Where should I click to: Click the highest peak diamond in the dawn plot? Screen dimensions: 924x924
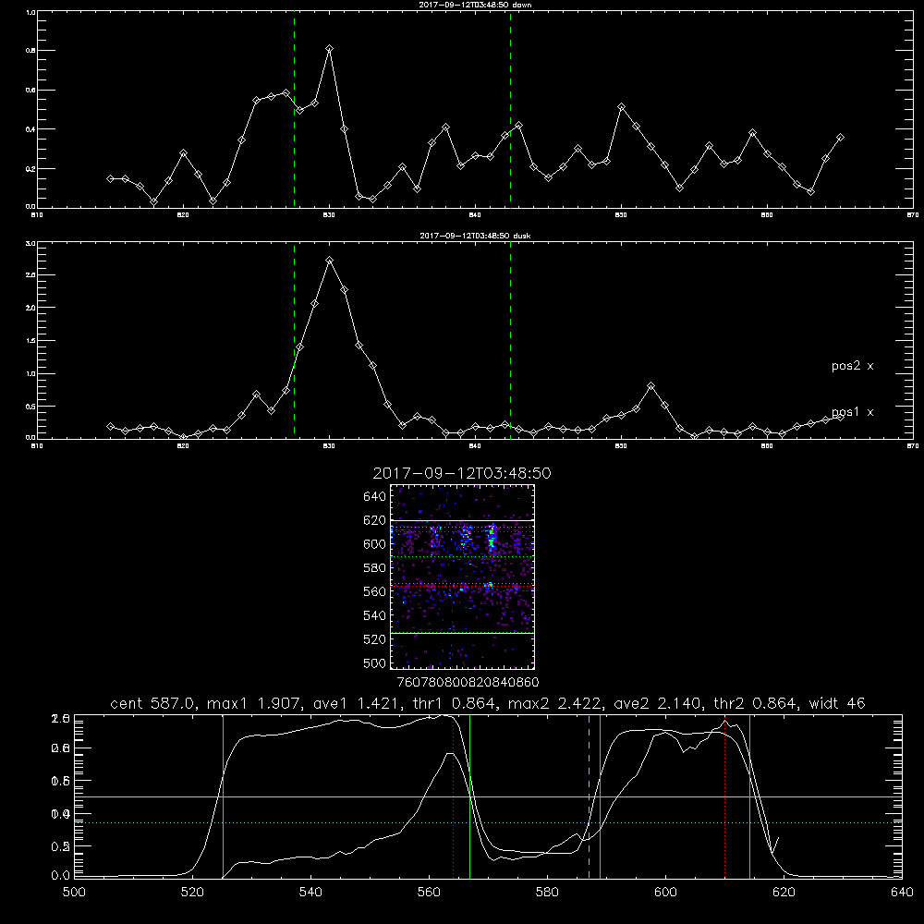point(330,48)
